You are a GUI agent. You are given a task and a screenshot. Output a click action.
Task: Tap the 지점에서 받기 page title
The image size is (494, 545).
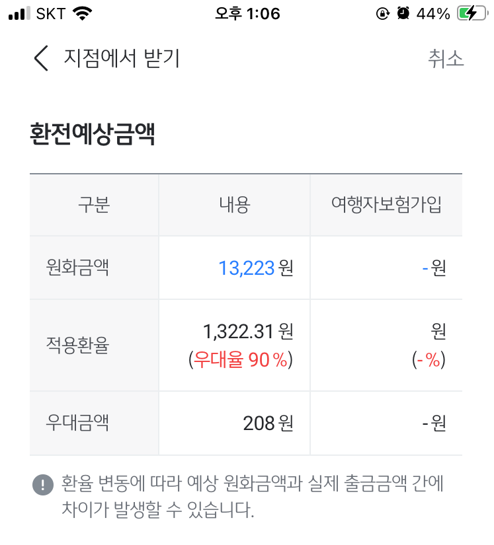(122, 58)
